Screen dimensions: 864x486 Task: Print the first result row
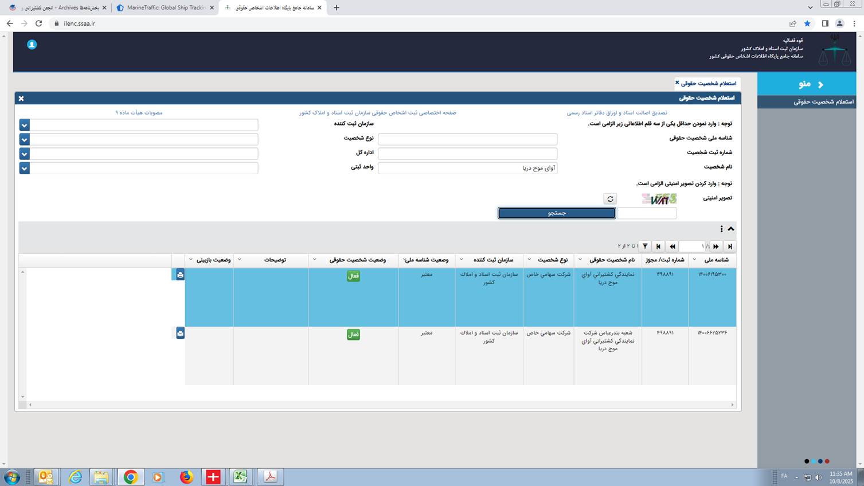pos(180,275)
